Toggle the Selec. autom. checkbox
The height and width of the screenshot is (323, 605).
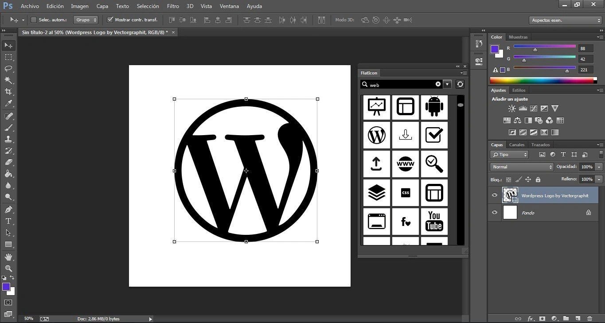33,20
